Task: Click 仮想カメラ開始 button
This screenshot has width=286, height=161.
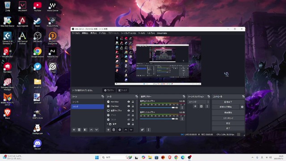Action: coord(226,107)
